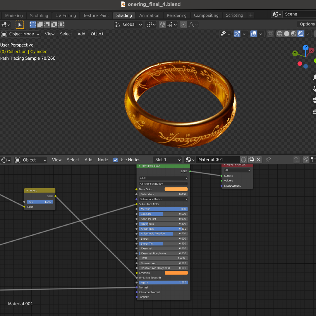Switch to material preview shading
316x316 pixels.
tap(294, 34)
